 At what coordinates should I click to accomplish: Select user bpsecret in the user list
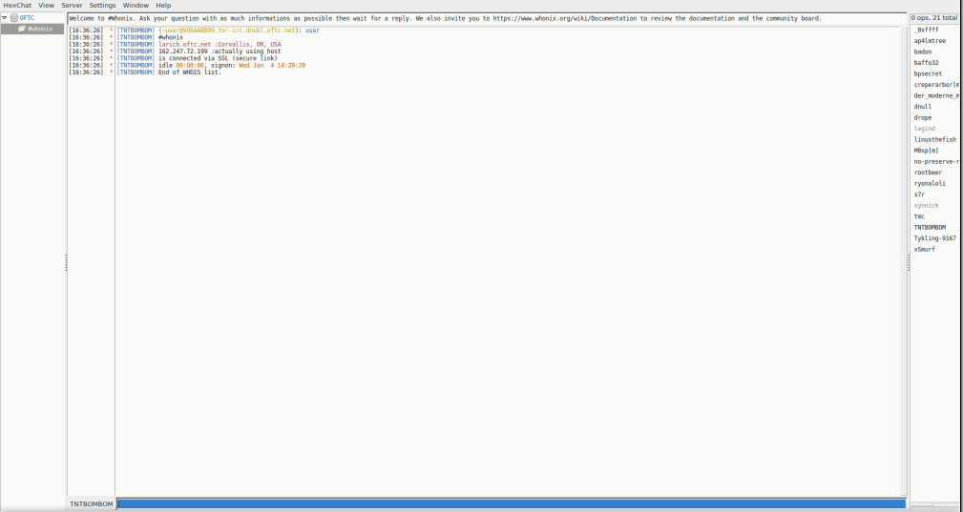coord(928,73)
